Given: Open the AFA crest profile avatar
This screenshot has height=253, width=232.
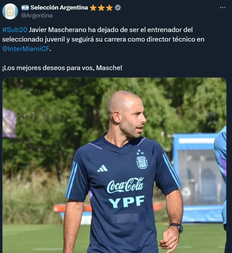Looking at the screenshot, I should pyautogui.click(x=10, y=11).
